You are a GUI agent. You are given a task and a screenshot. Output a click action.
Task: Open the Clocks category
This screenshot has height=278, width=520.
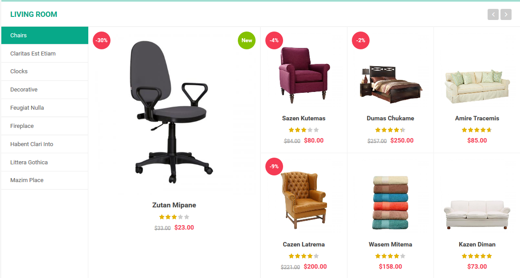tap(45, 71)
